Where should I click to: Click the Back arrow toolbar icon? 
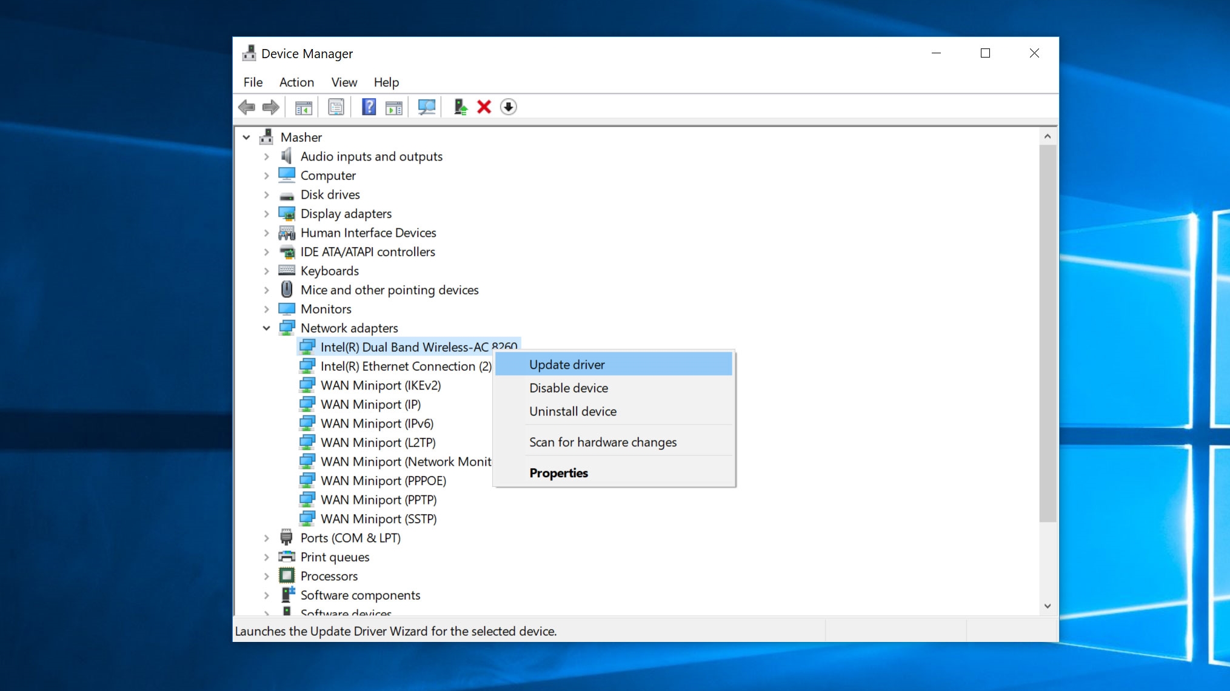(247, 107)
